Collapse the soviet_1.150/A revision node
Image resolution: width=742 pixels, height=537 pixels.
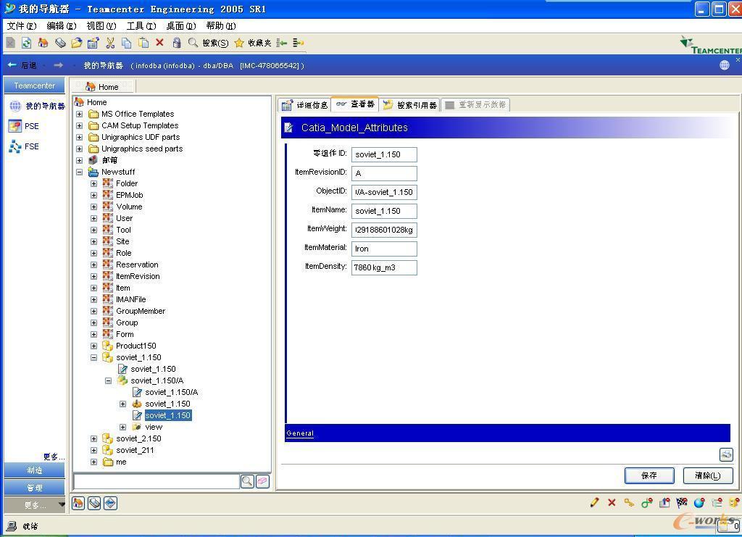pyautogui.click(x=109, y=381)
